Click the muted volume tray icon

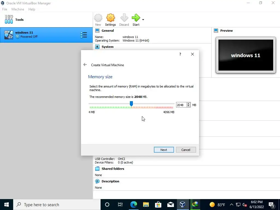(245, 205)
